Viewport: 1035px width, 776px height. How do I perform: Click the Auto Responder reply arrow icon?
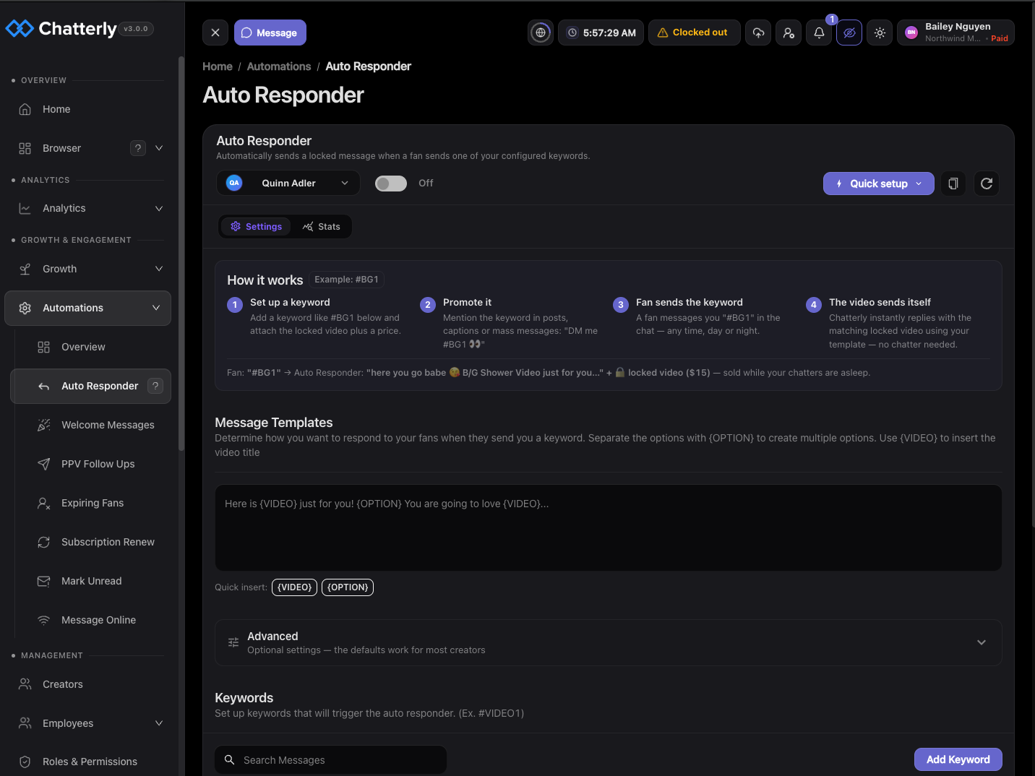tap(44, 386)
